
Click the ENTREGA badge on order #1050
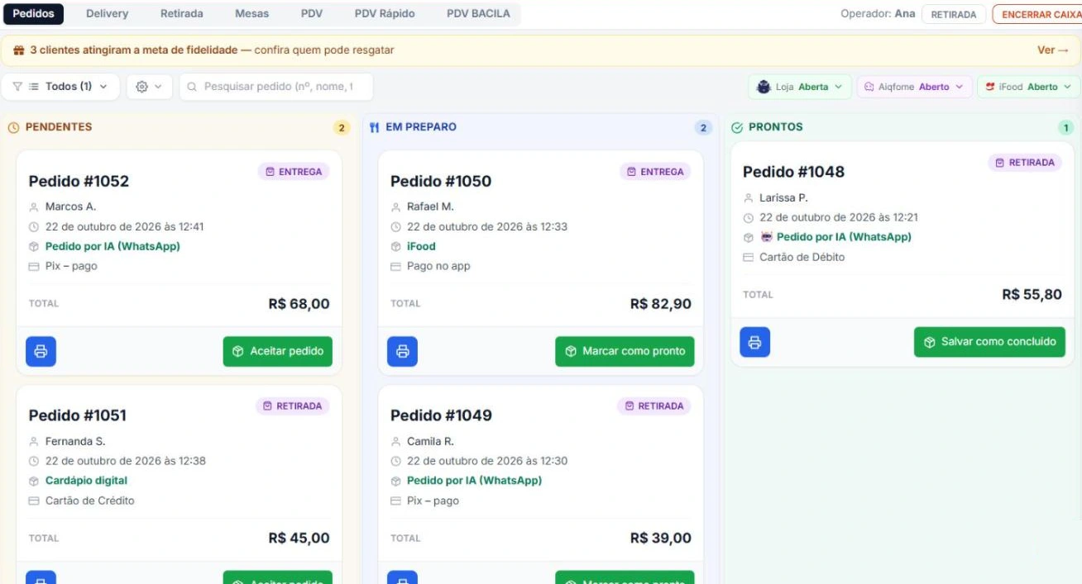(655, 172)
